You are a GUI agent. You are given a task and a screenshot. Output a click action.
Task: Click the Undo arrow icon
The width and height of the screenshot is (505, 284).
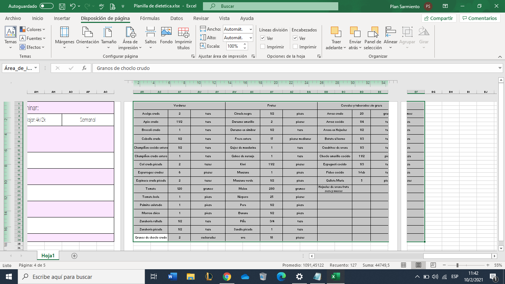(73, 6)
